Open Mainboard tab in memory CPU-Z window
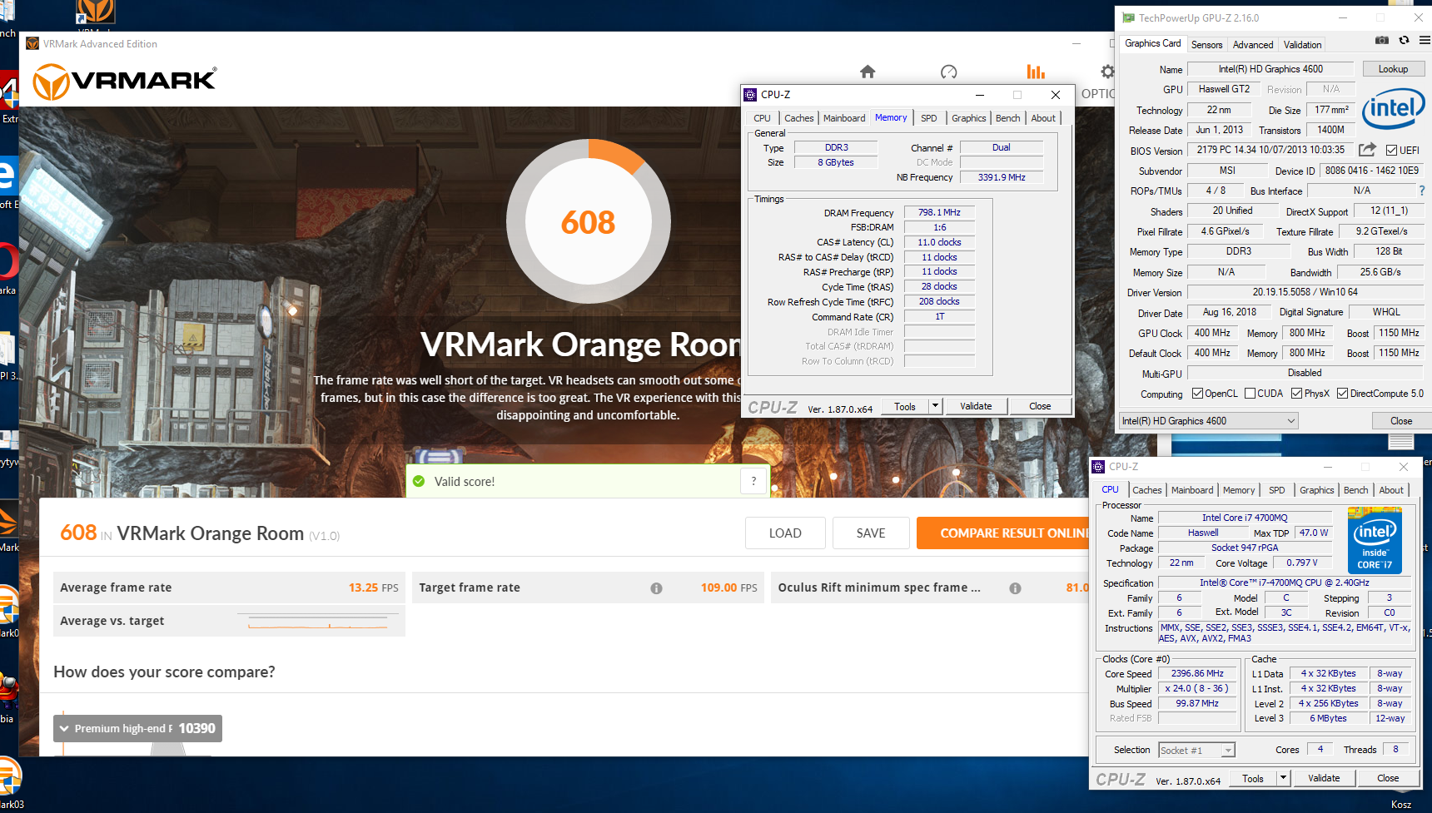Screen dimensions: 1432x813 844,118
